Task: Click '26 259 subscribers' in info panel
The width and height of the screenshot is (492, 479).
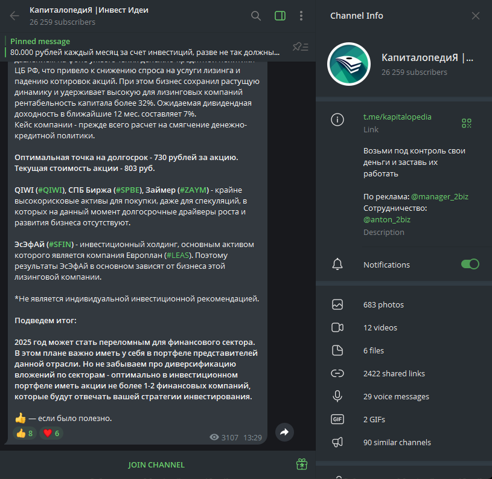Action: pos(414,72)
